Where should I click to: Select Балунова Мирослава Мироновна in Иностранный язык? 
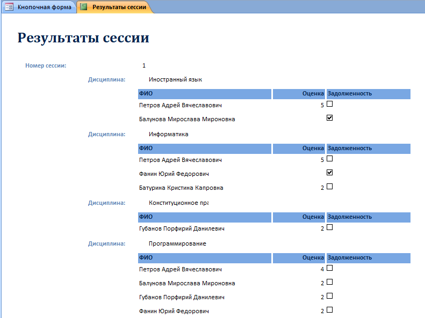[187, 119]
